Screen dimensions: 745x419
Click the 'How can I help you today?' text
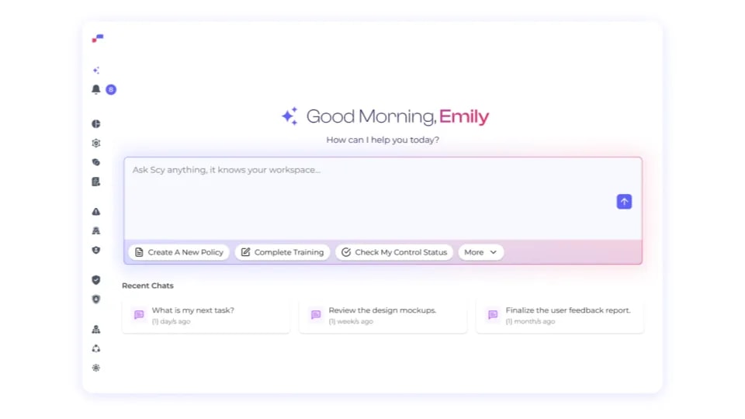point(383,140)
